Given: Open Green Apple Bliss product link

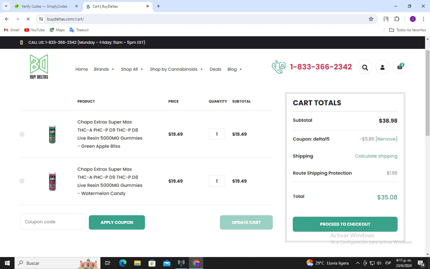Looking at the screenshot, I should pyautogui.click(x=110, y=134).
